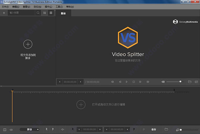Mute the player volume speaker icon
The width and height of the screenshot is (200, 134).
click(x=163, y=82)
